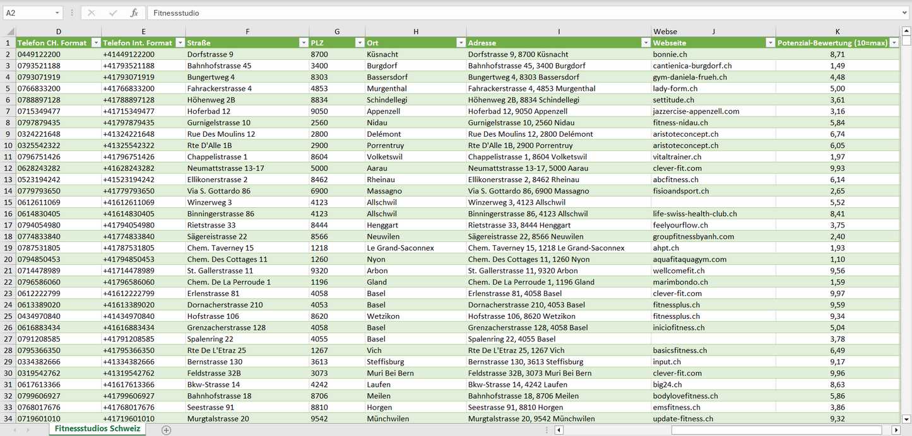Open the filter dropdown for Straße column
The height and width of the screenshot is (436, 912).
pos(304,43)
